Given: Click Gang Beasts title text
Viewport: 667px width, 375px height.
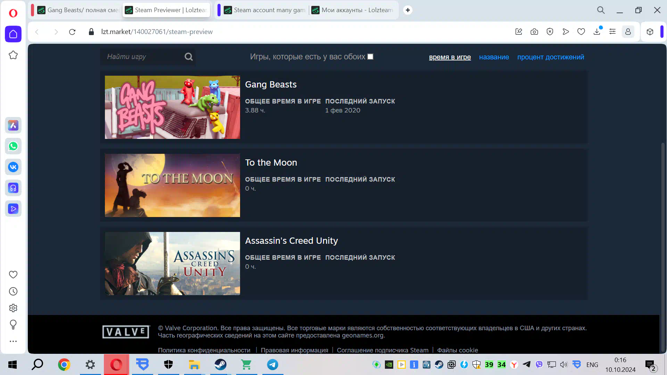Looking at the screenshot, I should (271, 84).
